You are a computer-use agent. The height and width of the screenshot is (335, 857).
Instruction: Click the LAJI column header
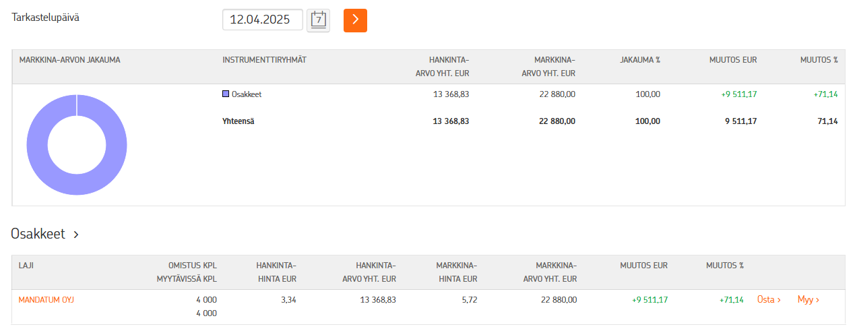(x=26, y=266)
